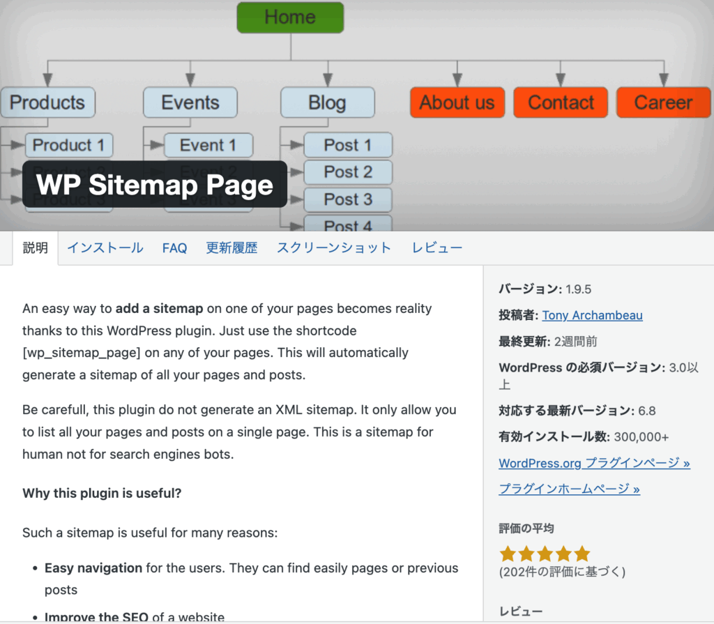This screenshot has height=624, width=714.
Task: Click the Post 1 box in diagram
Action: pyautogui.click(x=348, y=145)
